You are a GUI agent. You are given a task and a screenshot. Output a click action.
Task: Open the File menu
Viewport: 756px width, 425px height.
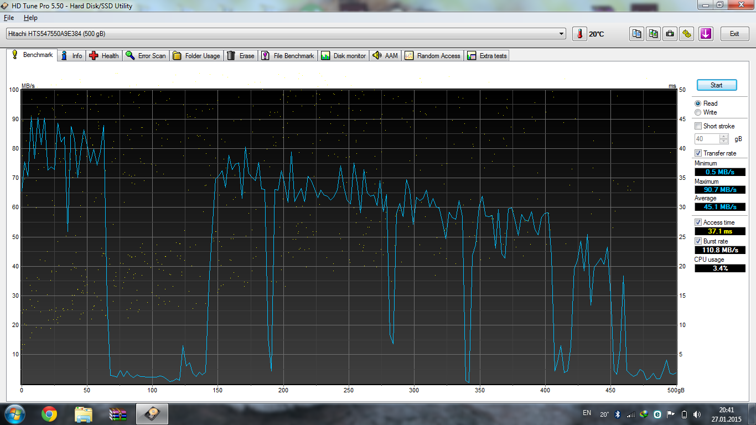(x=9, y=18)
